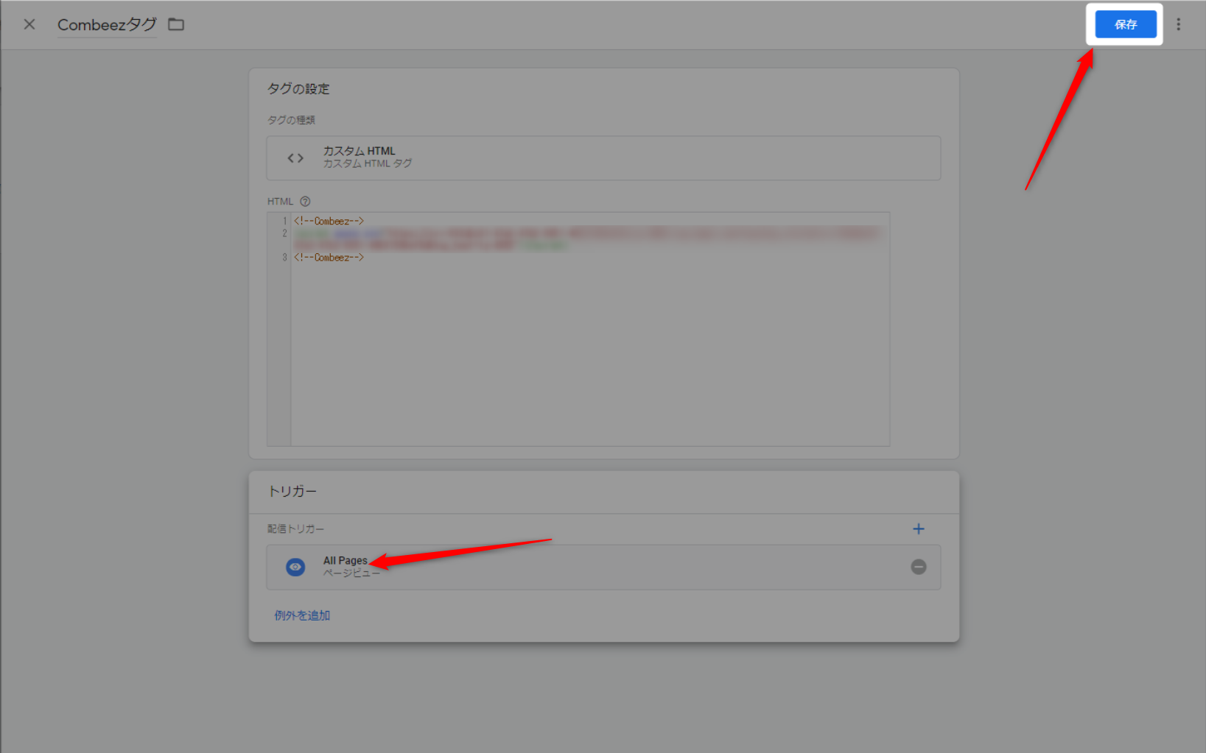Remove All Pages trigger with minus icon
This screenshot has height=753, width=1206.
919,567
